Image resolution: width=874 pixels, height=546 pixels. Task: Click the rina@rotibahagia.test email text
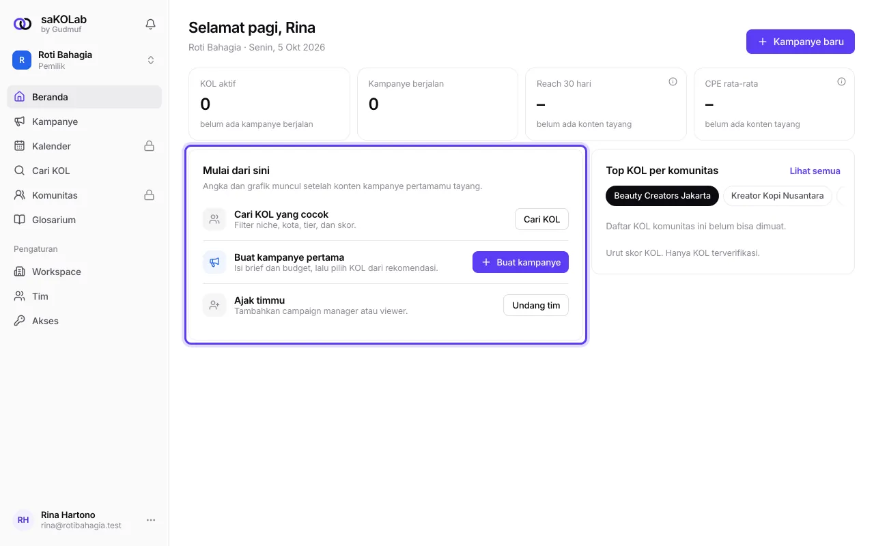click(81, 526)
